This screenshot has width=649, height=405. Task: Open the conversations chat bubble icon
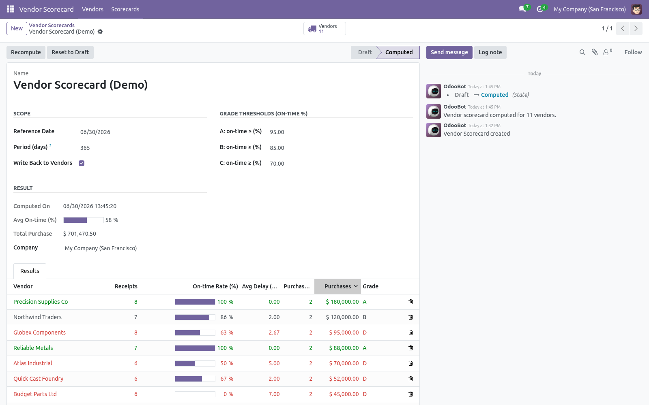click(x=522, y=9)
